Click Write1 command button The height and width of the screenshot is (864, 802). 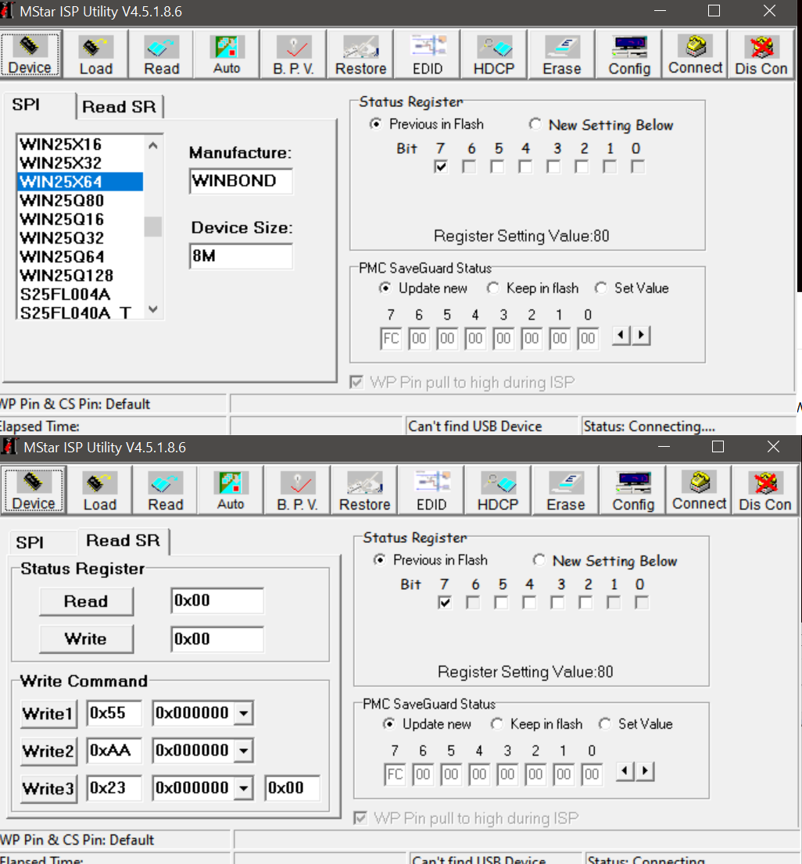pos(48,713)
